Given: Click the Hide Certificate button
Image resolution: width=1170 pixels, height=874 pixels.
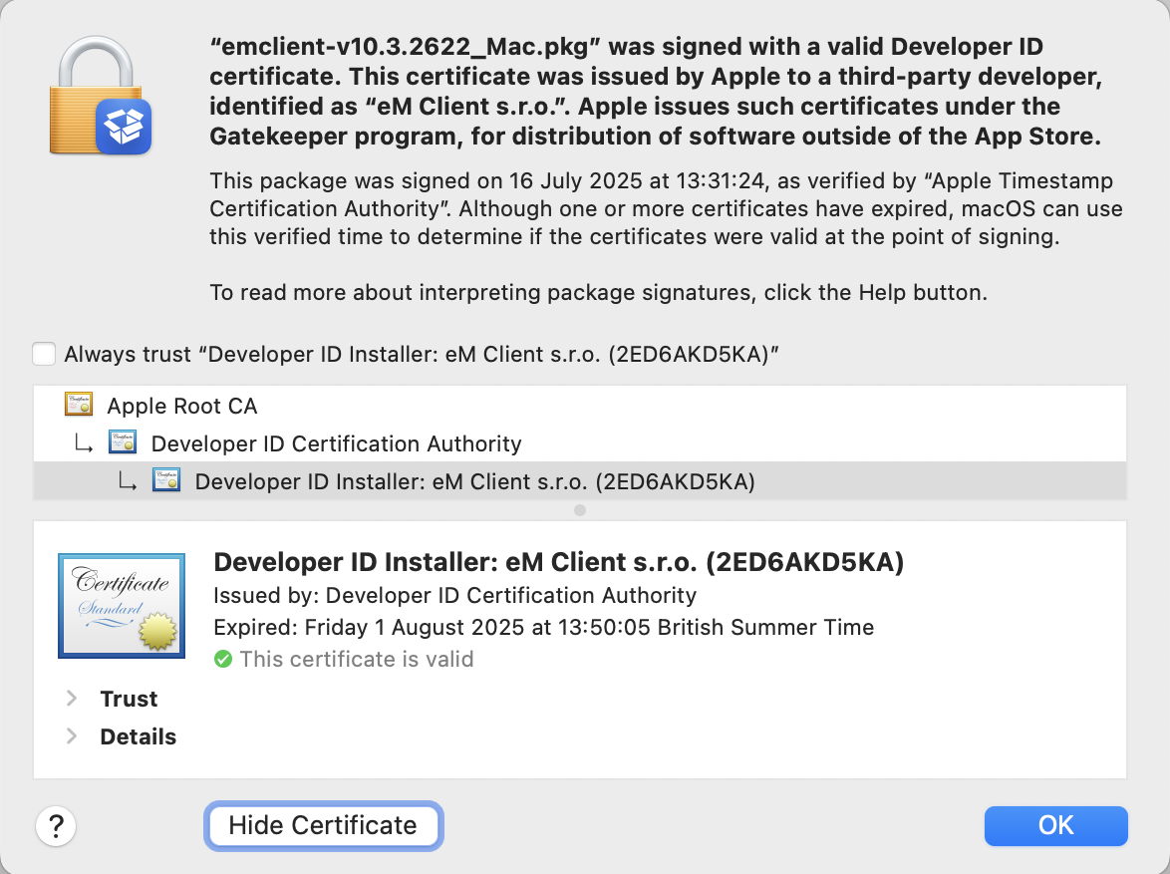Looking at the screenshot, I should (323, 825).
